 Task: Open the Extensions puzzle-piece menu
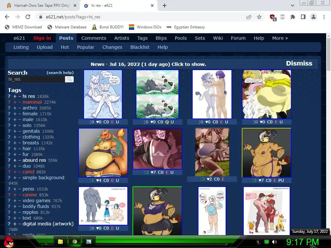pos(293,17)
